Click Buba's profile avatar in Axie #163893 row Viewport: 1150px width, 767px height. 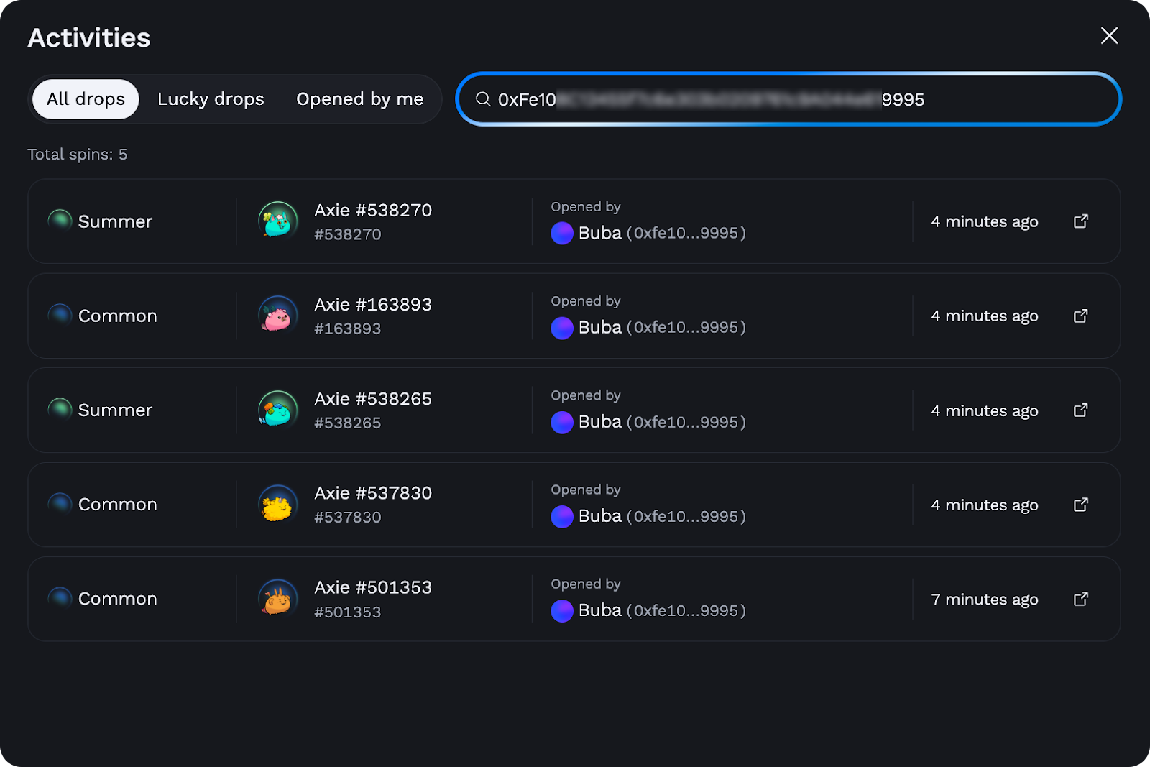[x=562, y=328]
